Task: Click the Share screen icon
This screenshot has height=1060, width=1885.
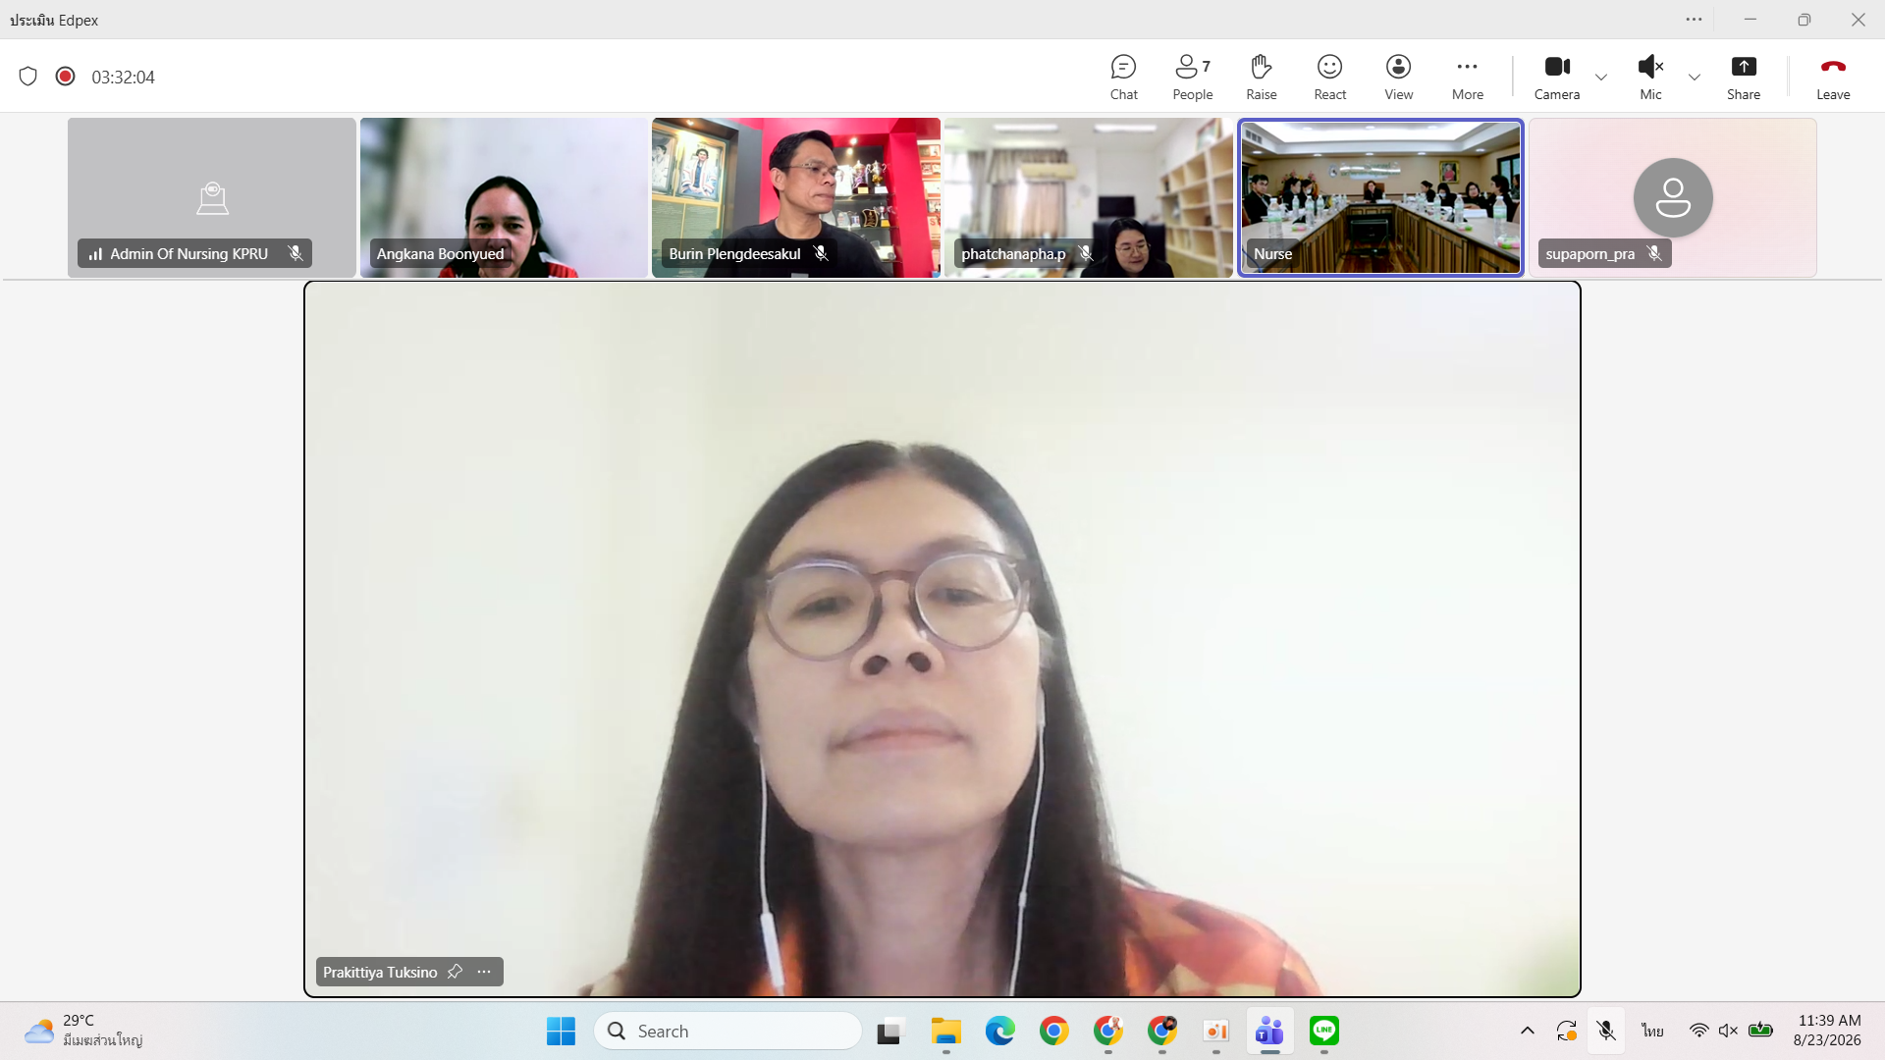Action: tap(1743, 78)
